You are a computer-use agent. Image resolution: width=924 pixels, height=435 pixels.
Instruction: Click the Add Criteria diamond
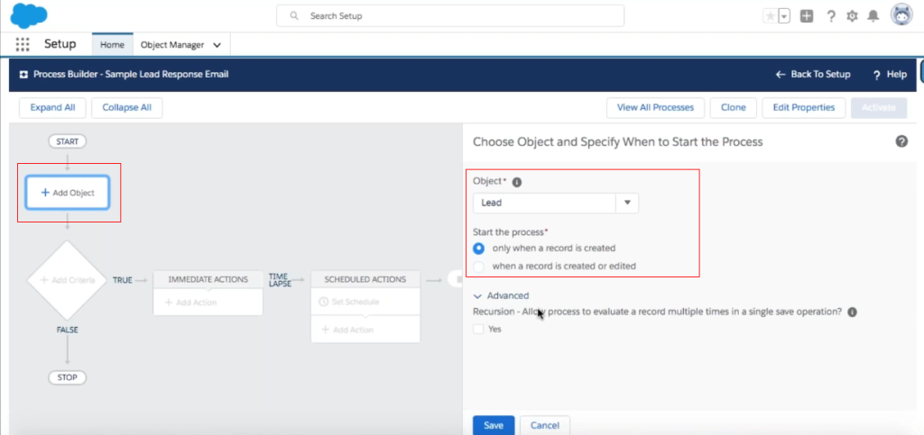(x=67, y=280)
